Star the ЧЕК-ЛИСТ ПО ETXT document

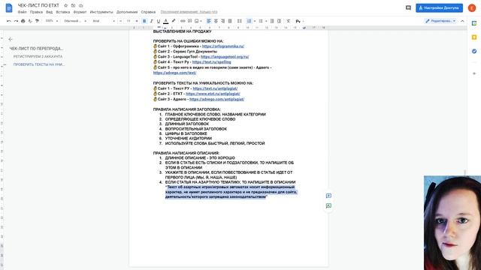[x=65, y=5]
